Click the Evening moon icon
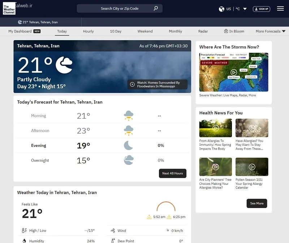Screen dimensions: 289x243 (128, 145)
